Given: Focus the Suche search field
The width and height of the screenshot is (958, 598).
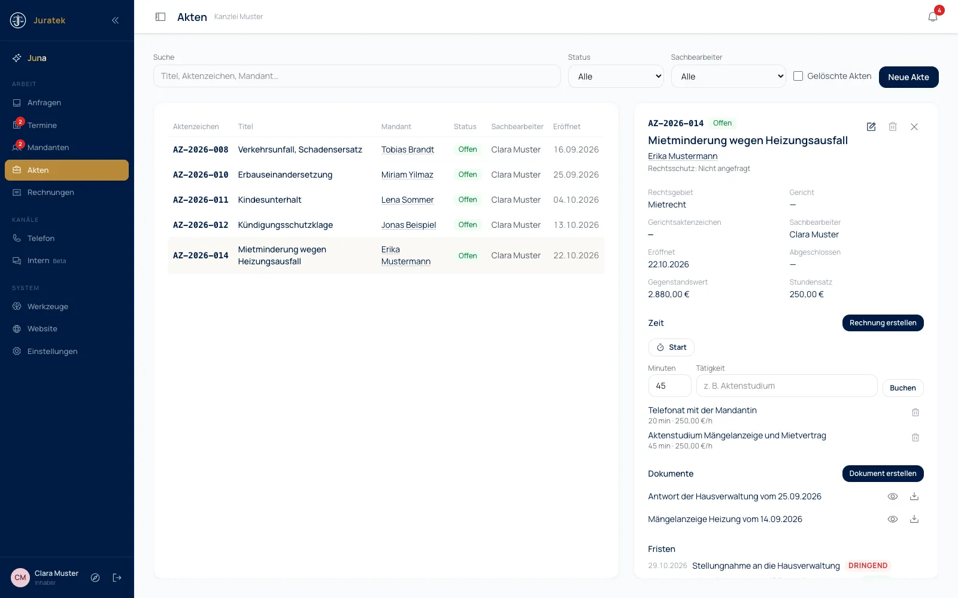Looking at the screenshot, I should 357,76.
